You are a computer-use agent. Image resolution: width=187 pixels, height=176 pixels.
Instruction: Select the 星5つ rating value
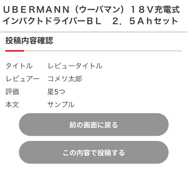coord(56,92)
